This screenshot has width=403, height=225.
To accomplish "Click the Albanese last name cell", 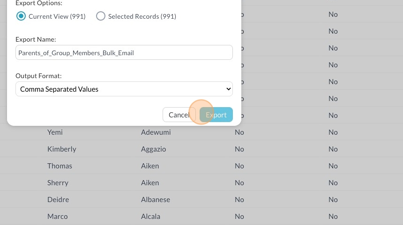I will [x=155, y=200].
